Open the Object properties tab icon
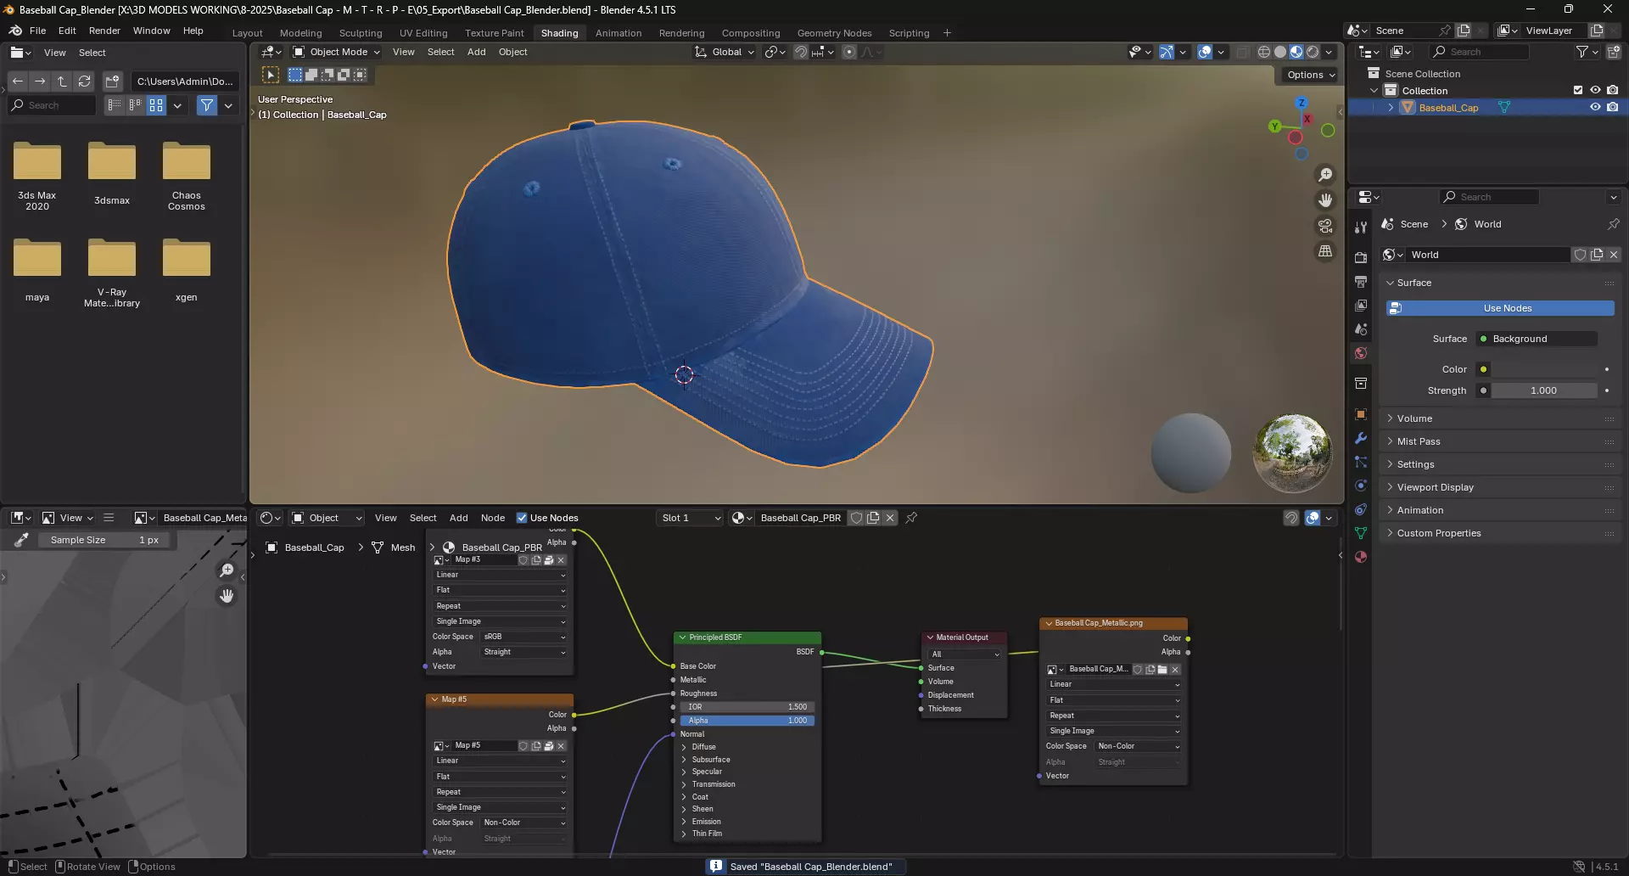The width and height of the screenshot is (1629, 876). pos(1361,414)
